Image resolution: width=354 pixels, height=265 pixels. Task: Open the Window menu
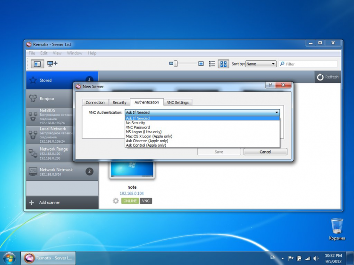coord(75,53)
